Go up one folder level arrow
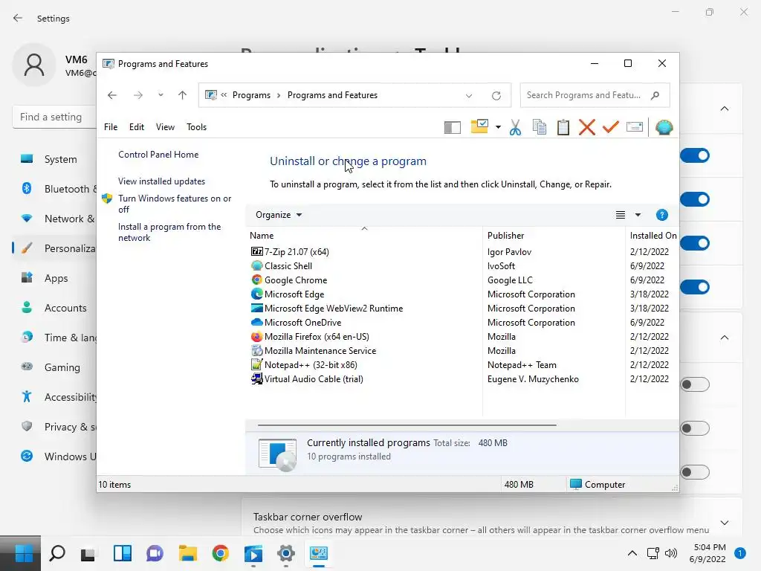Image resolution: width=761 pixels, height=571 pixels. point(183,95)
